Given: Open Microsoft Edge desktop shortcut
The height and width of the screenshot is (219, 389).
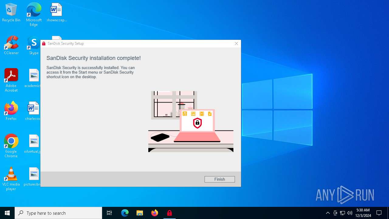Looking at the screenshot, I should pyautogui.click(x=34, y=14).
